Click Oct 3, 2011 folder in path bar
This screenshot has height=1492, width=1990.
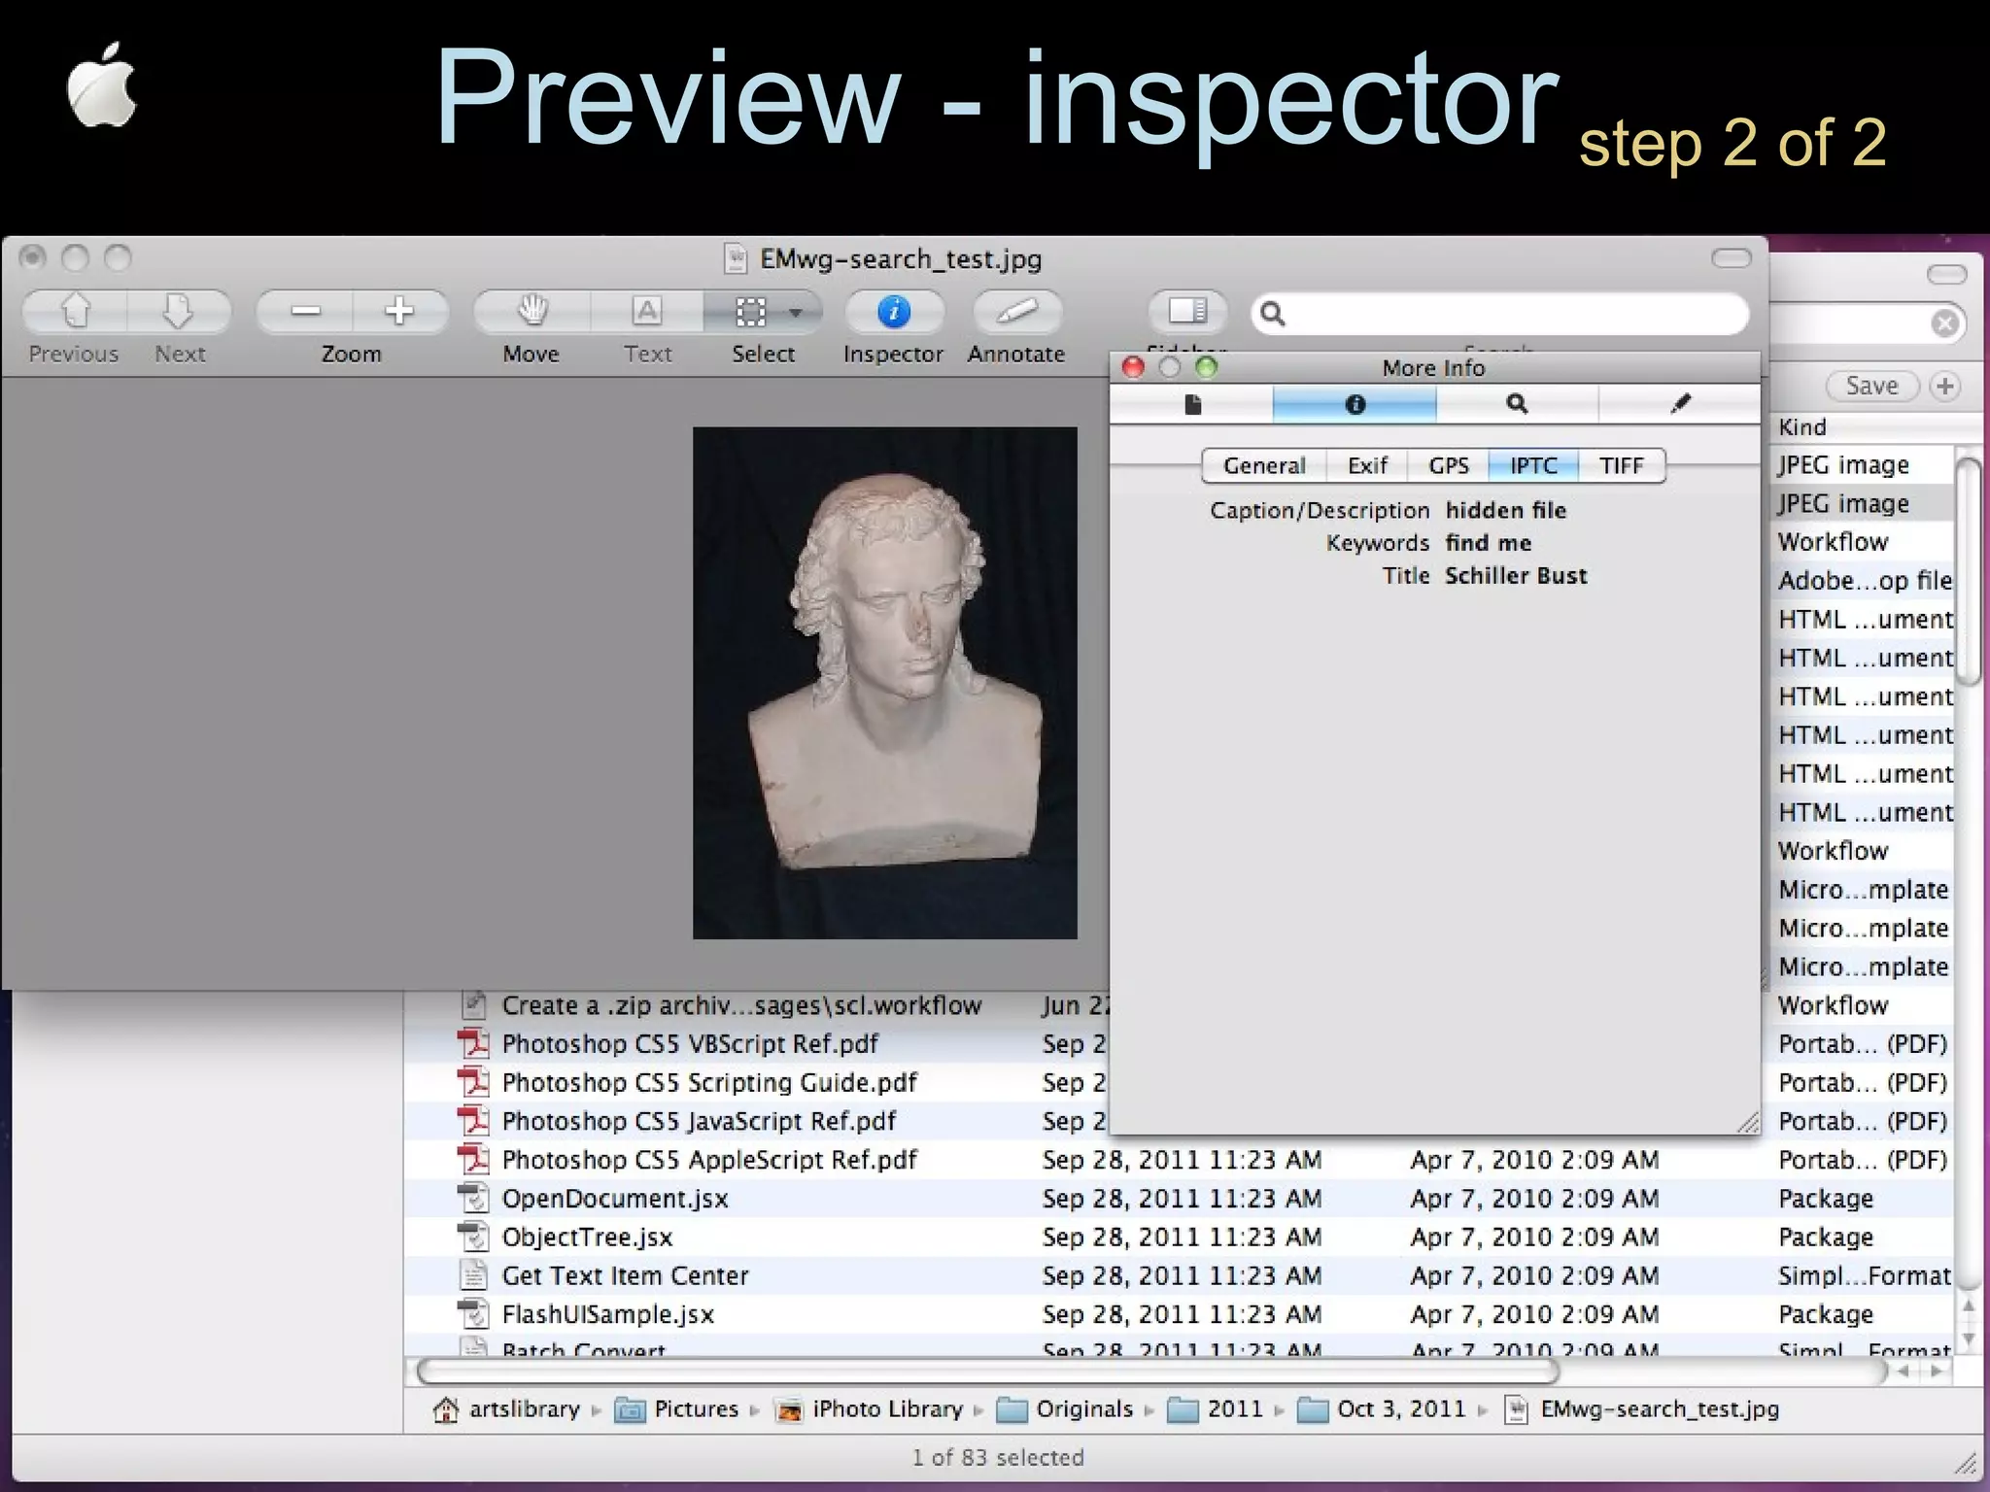coord(1382,1409)
